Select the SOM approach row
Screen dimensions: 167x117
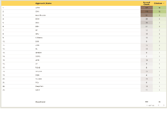37,19
